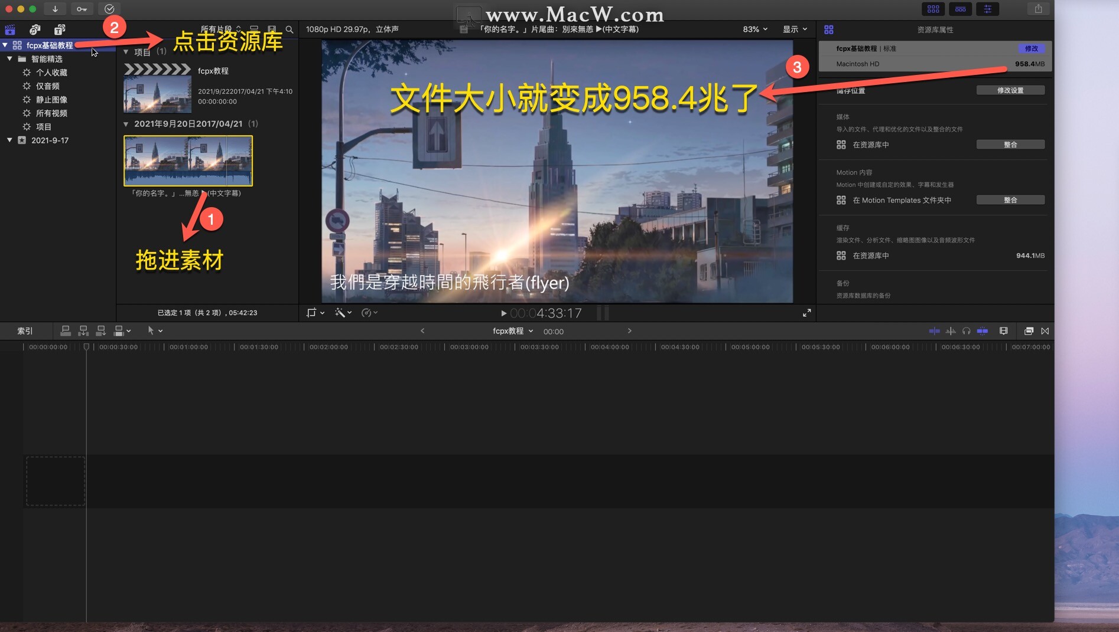Open the Keyword Editor key button

click(x=82, y=9)
